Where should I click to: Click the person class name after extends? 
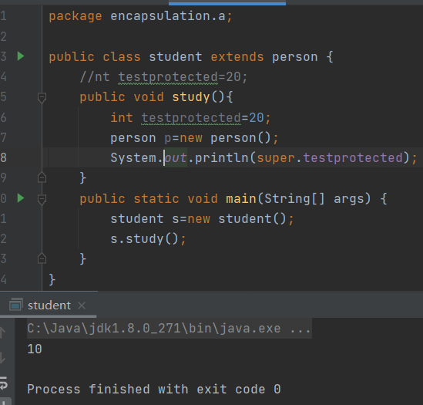[295, 57]
